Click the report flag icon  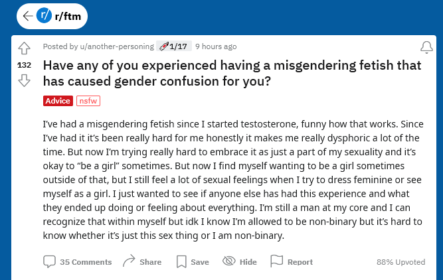click(x=276, y=261)
